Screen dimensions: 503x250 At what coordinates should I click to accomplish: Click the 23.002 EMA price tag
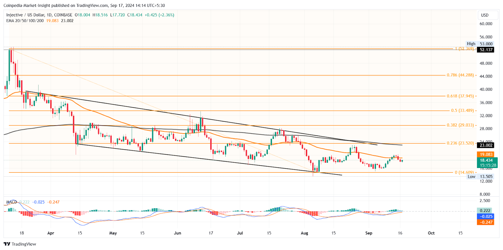click(x=485, y=145)
